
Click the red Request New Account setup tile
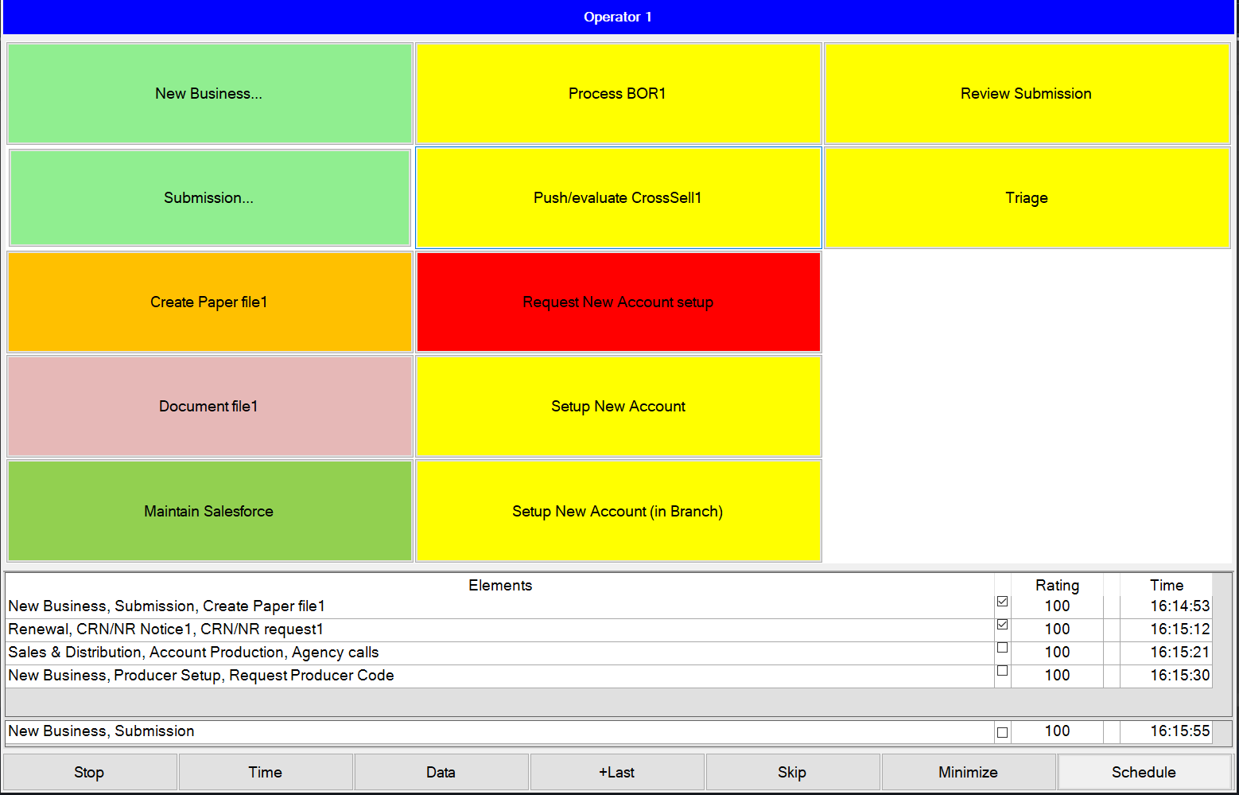618,302
